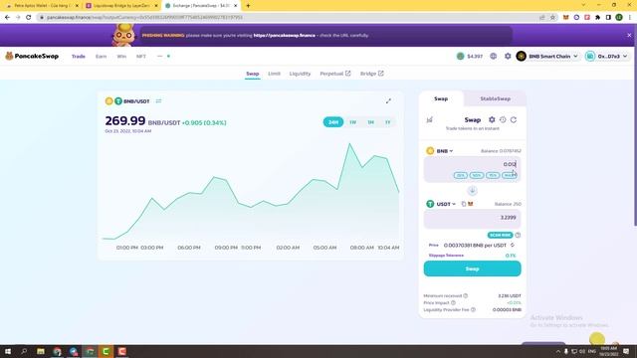Click the Scan Risk badge
This screenshot has width=637, height=358.
(x=500, y=235)
